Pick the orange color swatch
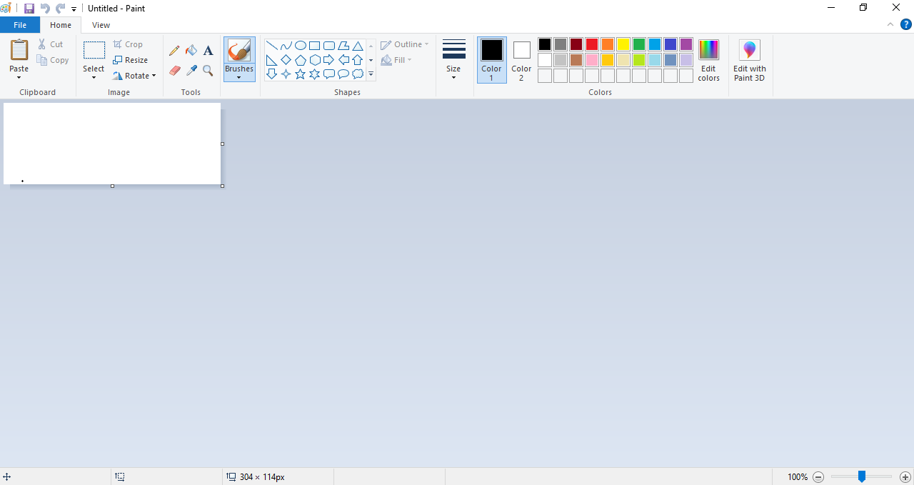Viewport: 914px width, 485px height. (608, 44)
